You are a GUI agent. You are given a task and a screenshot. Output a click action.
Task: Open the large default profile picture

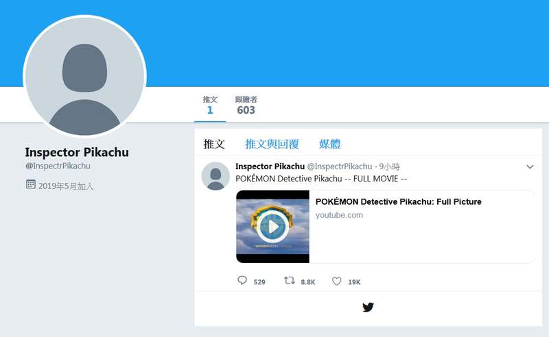pos(84,76)
